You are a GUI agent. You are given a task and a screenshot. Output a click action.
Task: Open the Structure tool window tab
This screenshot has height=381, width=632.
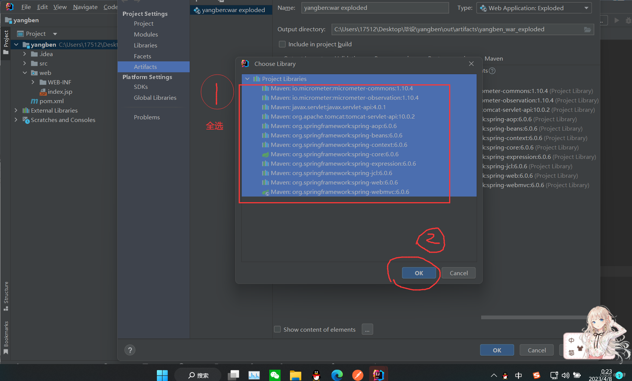6,296
